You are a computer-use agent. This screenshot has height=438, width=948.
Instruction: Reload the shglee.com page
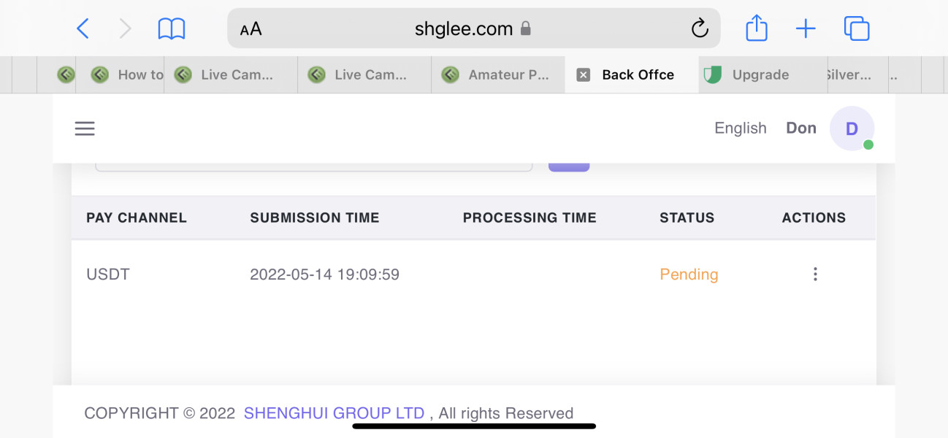[x=699, y=29]
